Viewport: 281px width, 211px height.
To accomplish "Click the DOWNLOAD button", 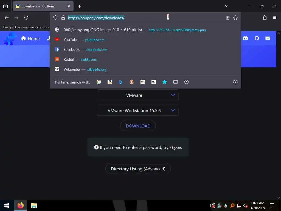I will (x=138, y=126).
